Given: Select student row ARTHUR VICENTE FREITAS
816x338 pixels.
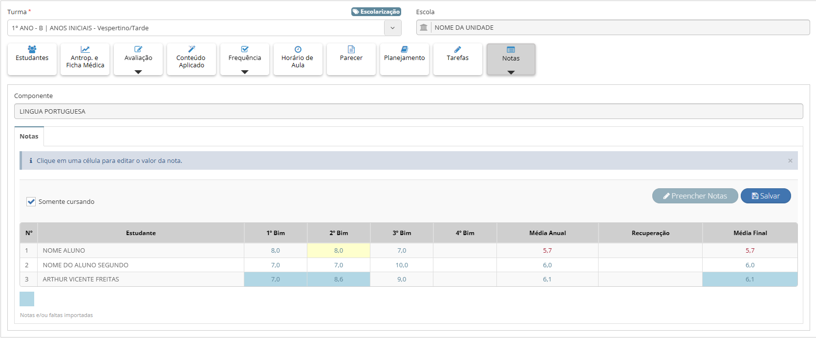Looking at the screenshot, I should (408, 279).
